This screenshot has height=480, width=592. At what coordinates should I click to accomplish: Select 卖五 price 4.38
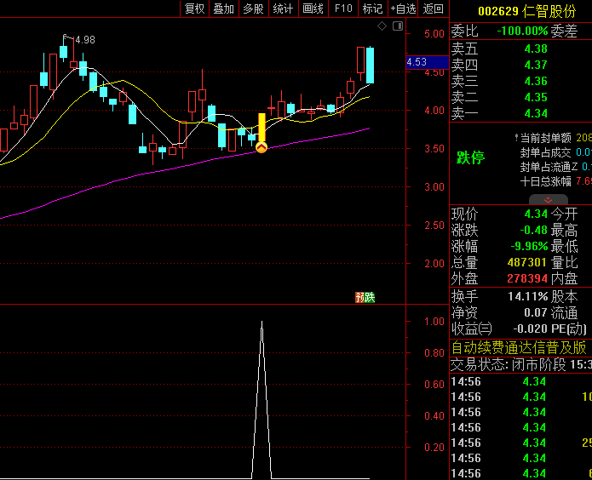click(x=536, y=49)
